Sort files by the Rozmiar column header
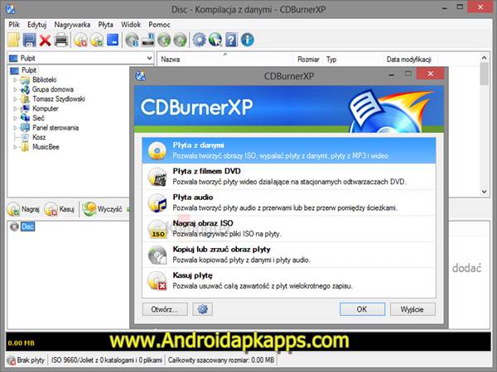 pos(308,60)
